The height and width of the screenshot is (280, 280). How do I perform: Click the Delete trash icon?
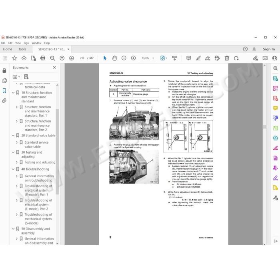(x=227, y=58)
